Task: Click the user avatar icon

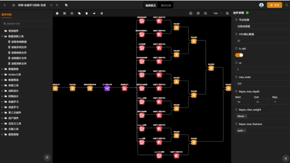Action: tap(261, 5)
